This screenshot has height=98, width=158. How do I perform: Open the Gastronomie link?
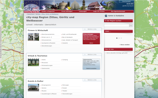pos(46,68)
